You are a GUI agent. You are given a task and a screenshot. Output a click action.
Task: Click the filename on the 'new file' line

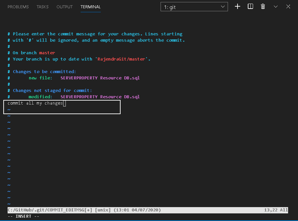[100, 78]
